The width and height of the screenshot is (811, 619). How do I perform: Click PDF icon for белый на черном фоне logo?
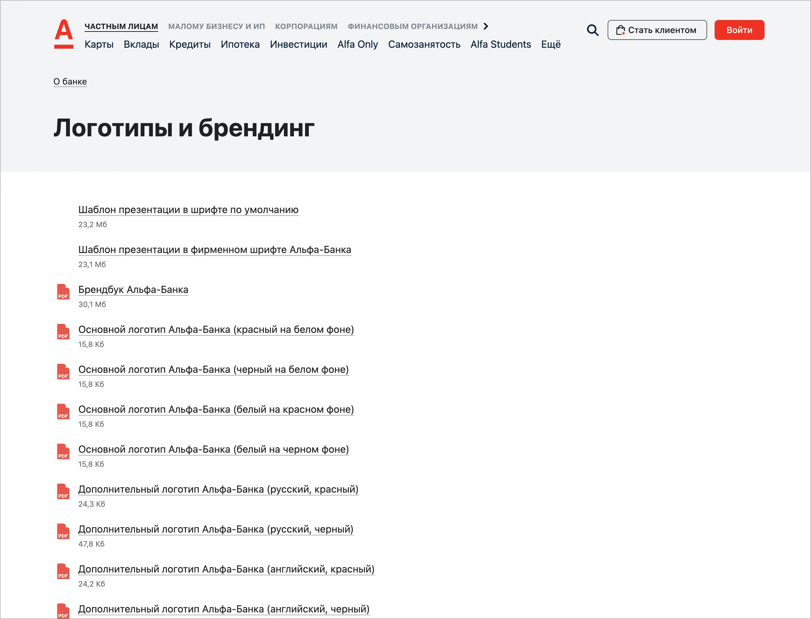pos(63,451)
